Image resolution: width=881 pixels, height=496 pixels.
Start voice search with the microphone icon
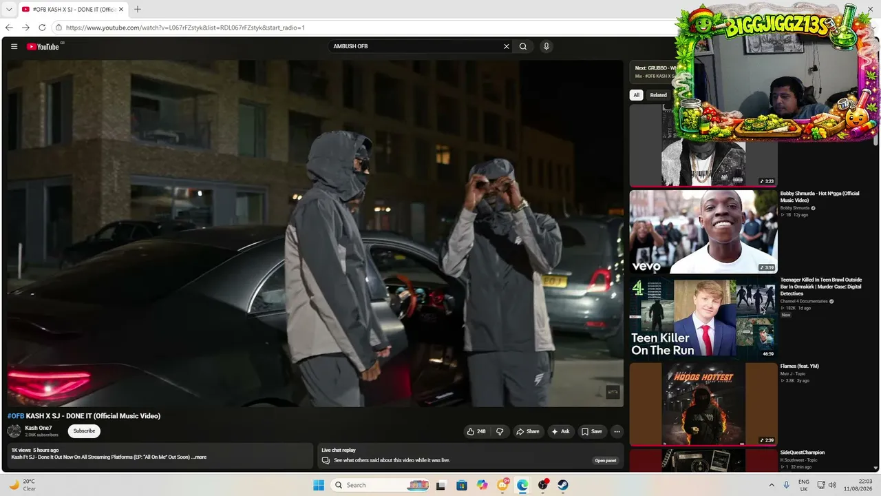546,47
